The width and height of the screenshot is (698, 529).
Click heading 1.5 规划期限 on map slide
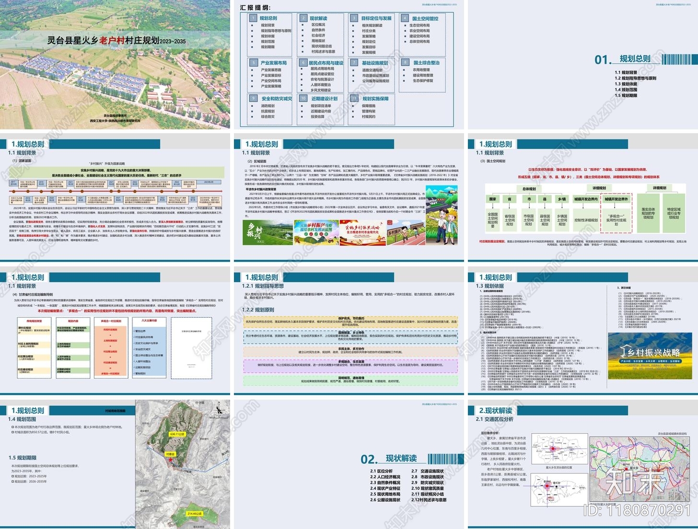tap(22, 458)
